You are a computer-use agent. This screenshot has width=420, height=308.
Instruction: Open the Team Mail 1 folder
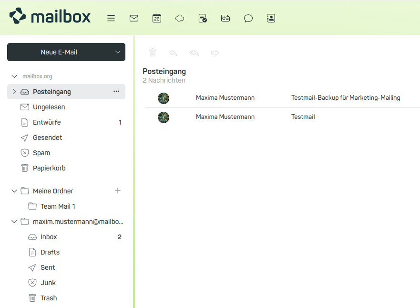[x=66, y=206]
